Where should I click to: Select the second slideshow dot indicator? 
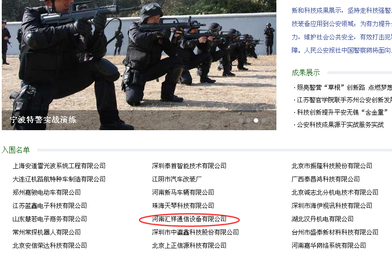click(248, 120)
